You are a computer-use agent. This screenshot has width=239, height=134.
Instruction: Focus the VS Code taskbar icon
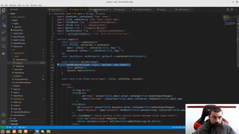37,131
